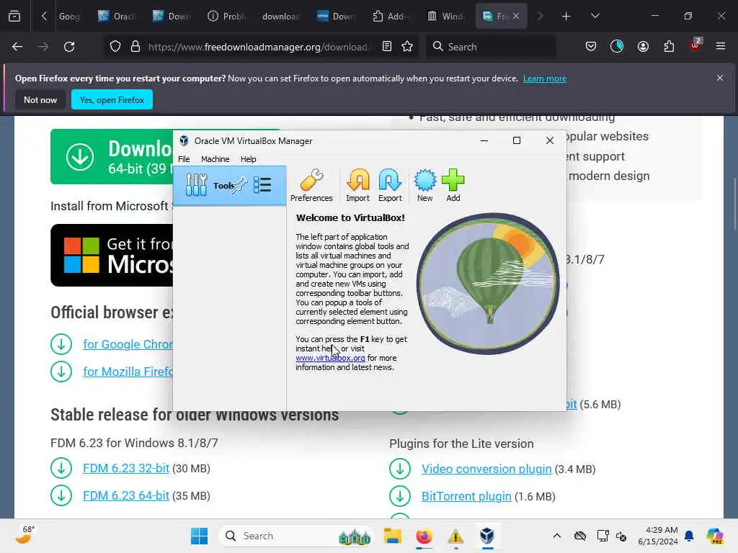
Task: Open Pocket save icon in toolbar
Action: pos(591,47)
